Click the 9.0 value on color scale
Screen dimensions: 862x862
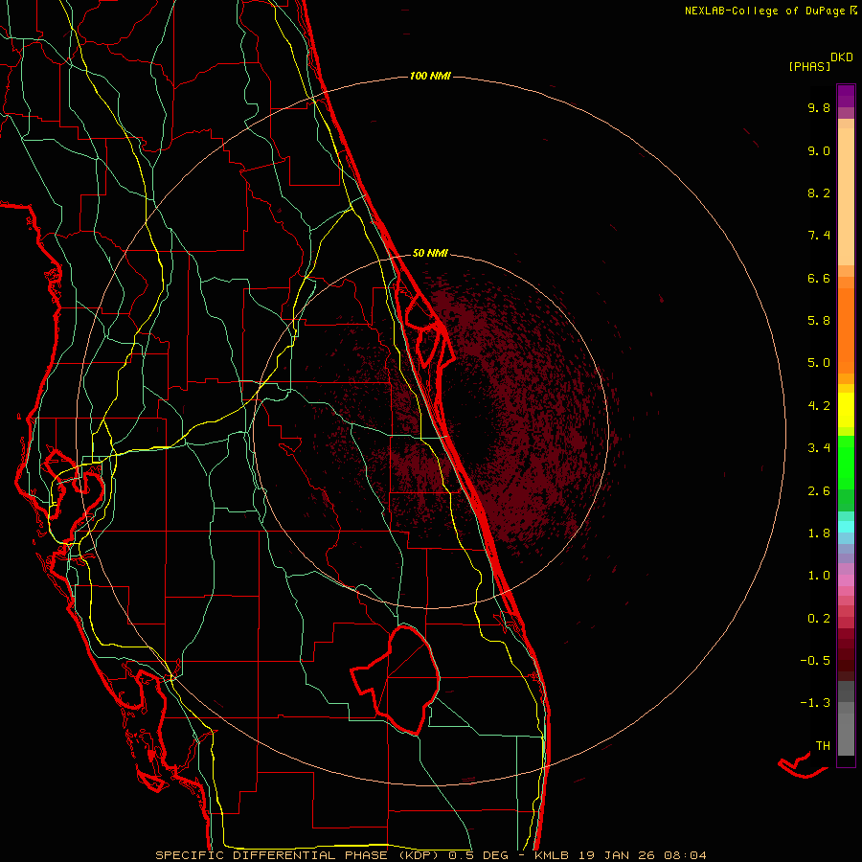[x=819, y=150]
